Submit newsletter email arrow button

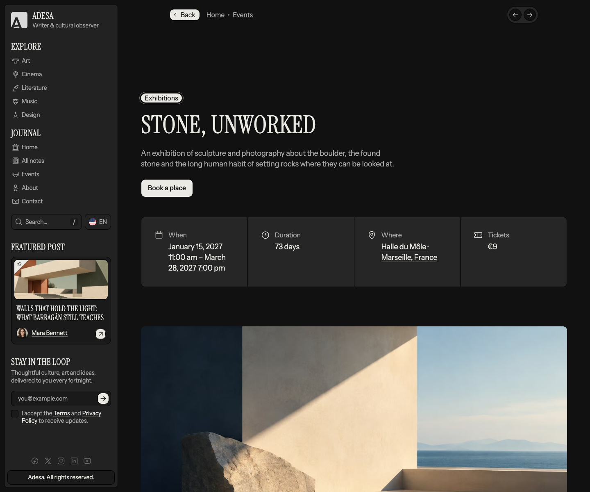pos(103,398)
